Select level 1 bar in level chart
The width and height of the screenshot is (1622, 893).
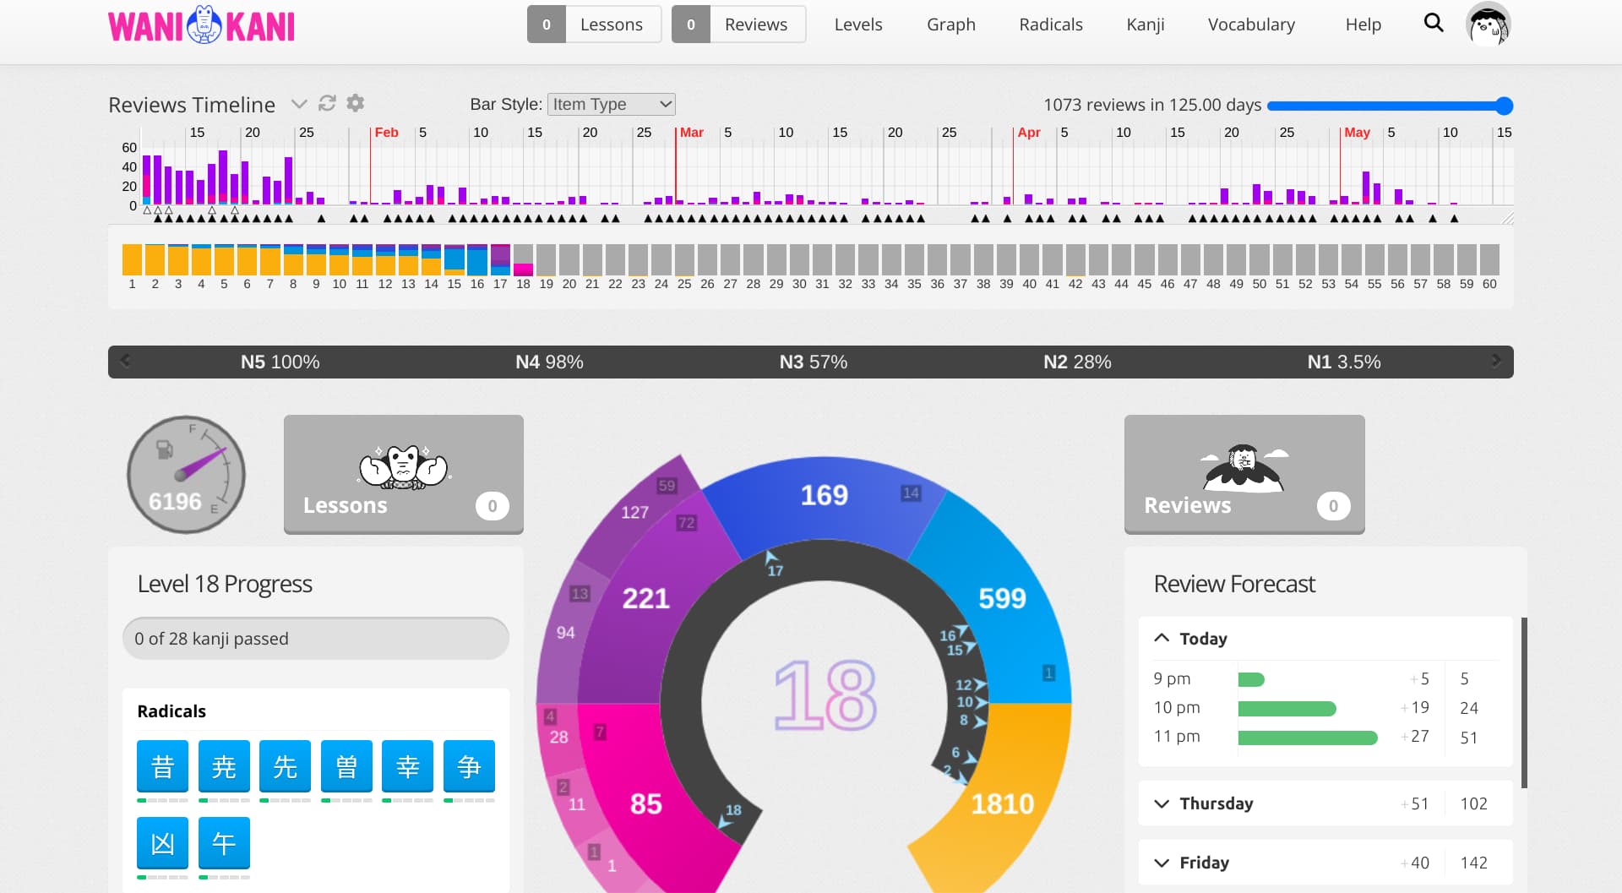pos(132,259)
